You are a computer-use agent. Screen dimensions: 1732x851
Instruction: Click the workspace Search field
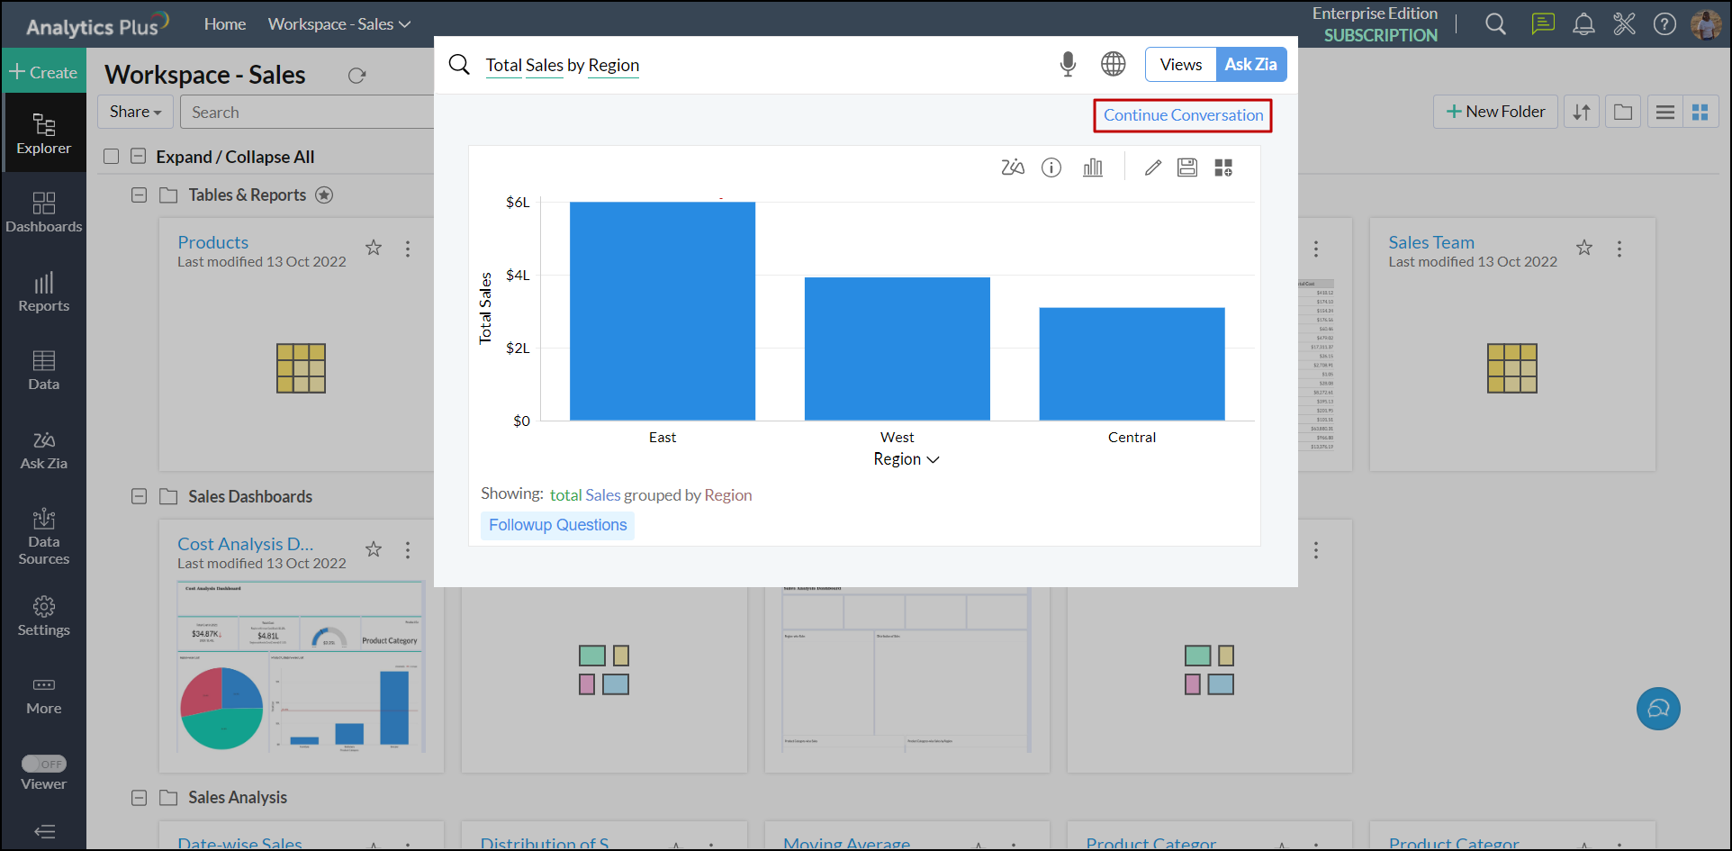tap(308, 113)
